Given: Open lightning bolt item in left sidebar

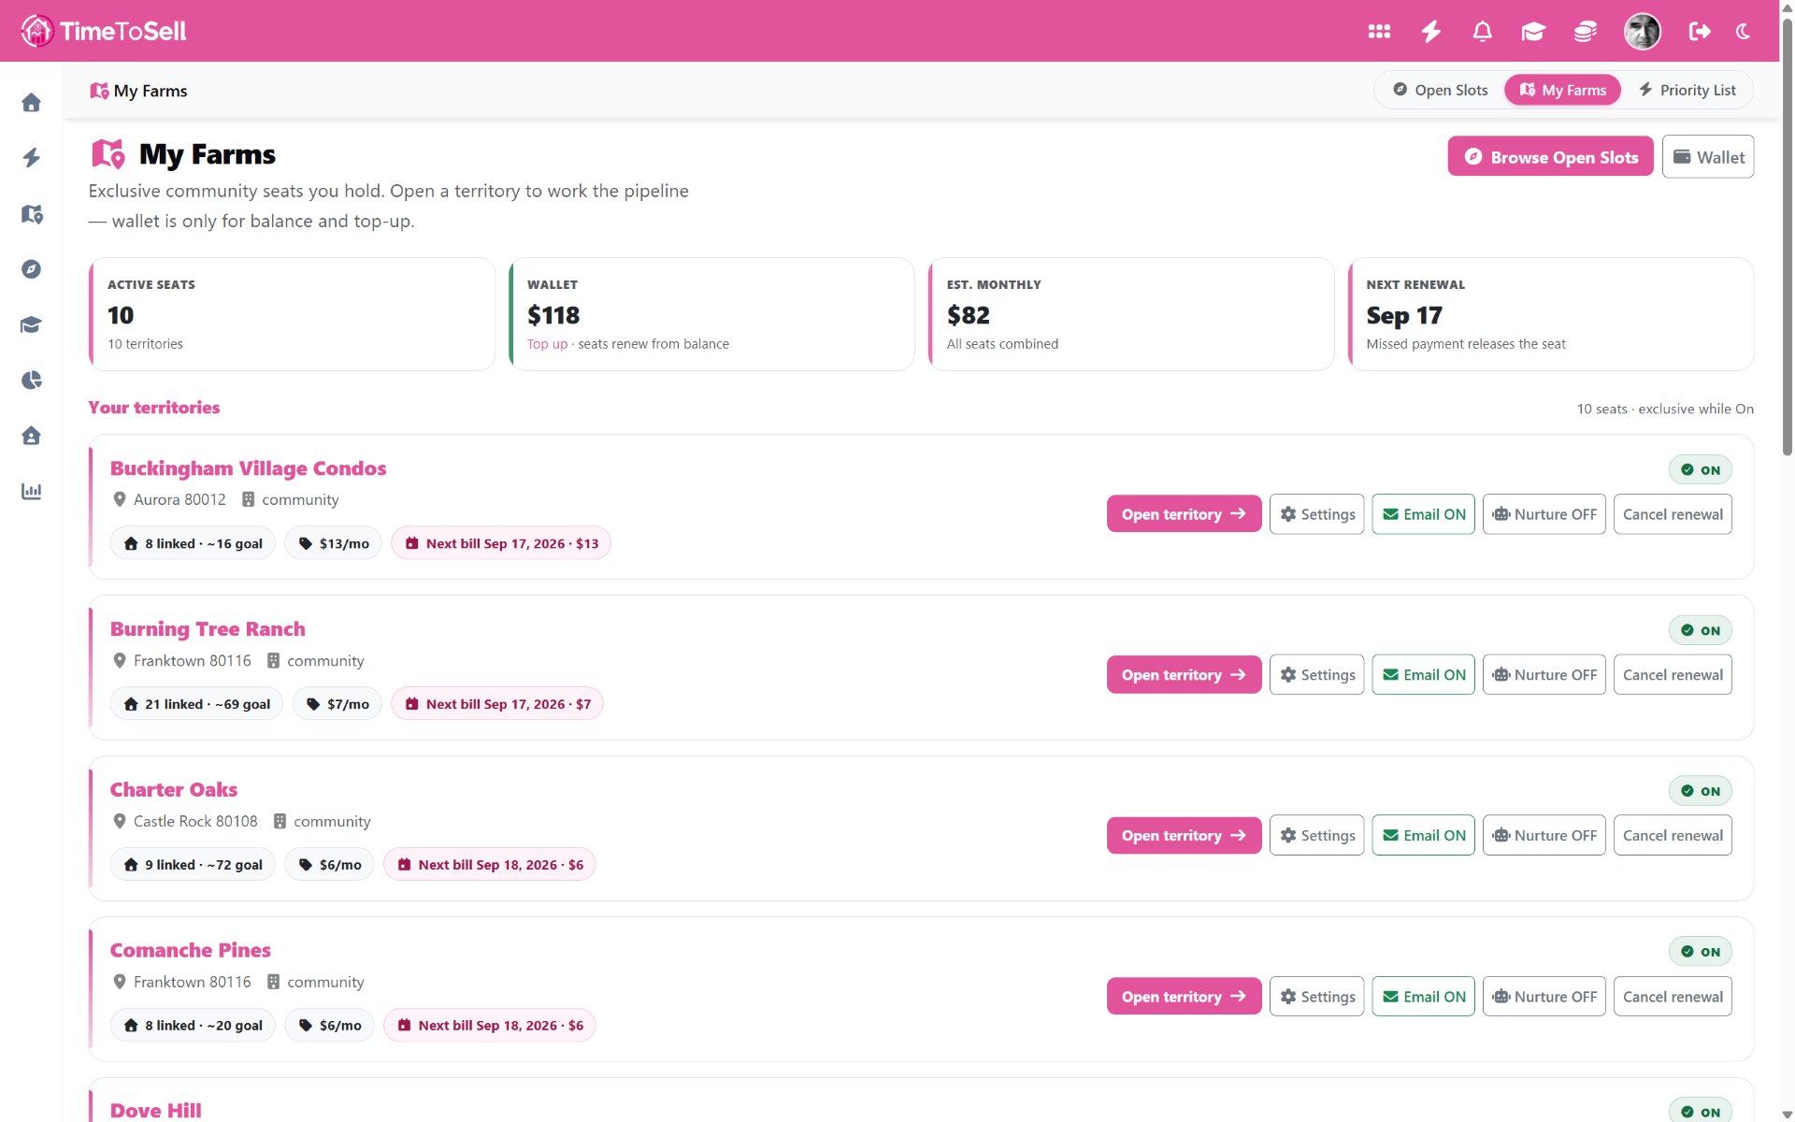Looking at the screenshot, I should (31, 157).
